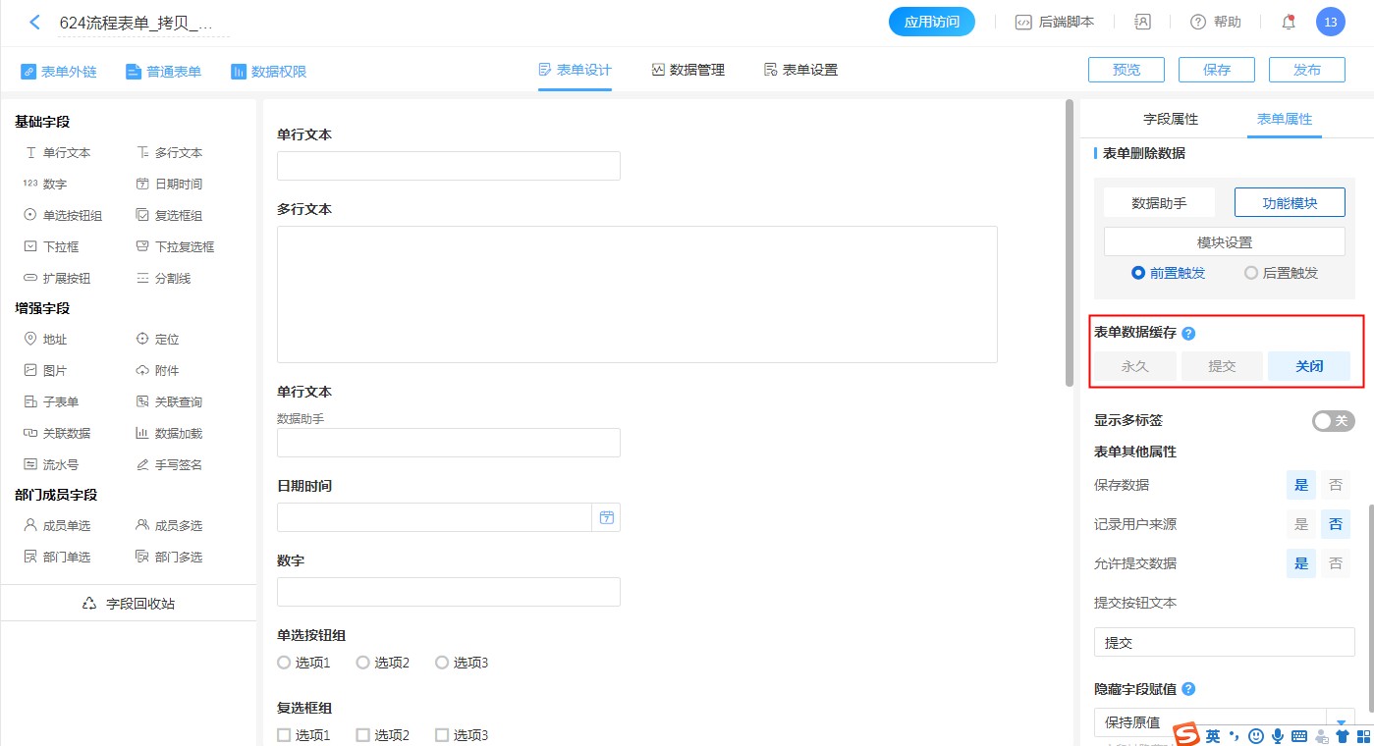Click the 发布 button
Image resolution: width=1374 pixels, height=746 pixels.
pyautogui.click(x=1306, y=70)
